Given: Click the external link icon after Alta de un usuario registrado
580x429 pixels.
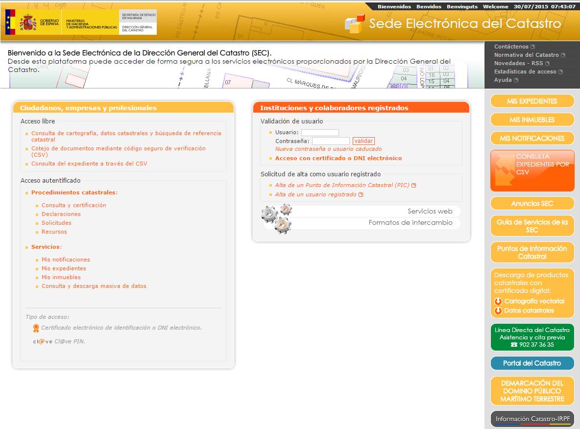Looking at the screenshot, I should click(361, 194).
